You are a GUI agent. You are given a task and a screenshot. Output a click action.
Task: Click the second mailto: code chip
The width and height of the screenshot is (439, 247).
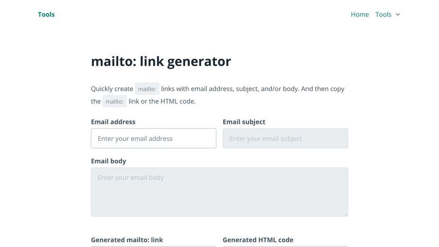pos(114,101)
